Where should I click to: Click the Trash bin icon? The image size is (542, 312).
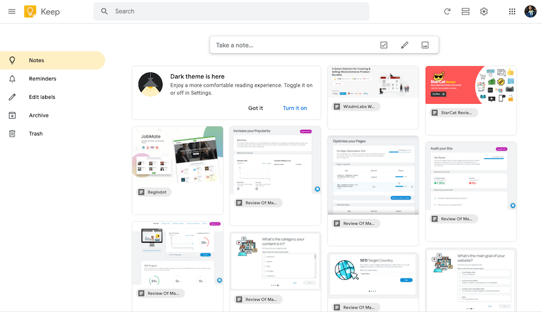coord(12,134)
